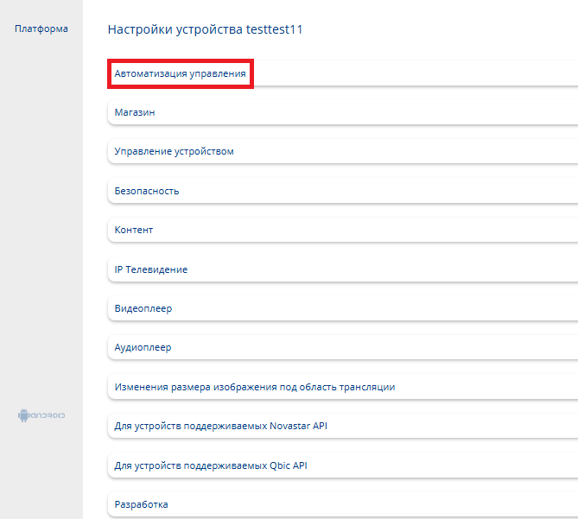Click device name testtest11 in heading
Screen dimensions: 578x519
coord(273,29)
